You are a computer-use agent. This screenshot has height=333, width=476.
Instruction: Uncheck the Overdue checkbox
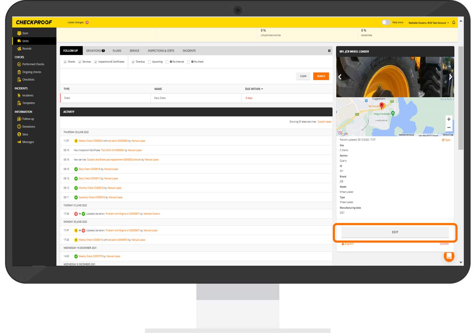click(133, 62)
